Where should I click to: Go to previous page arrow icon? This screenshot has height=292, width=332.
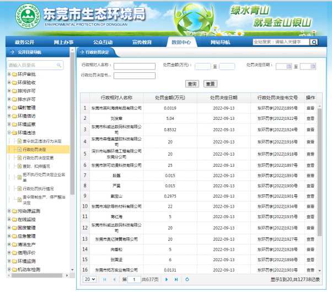pos(114,279)
